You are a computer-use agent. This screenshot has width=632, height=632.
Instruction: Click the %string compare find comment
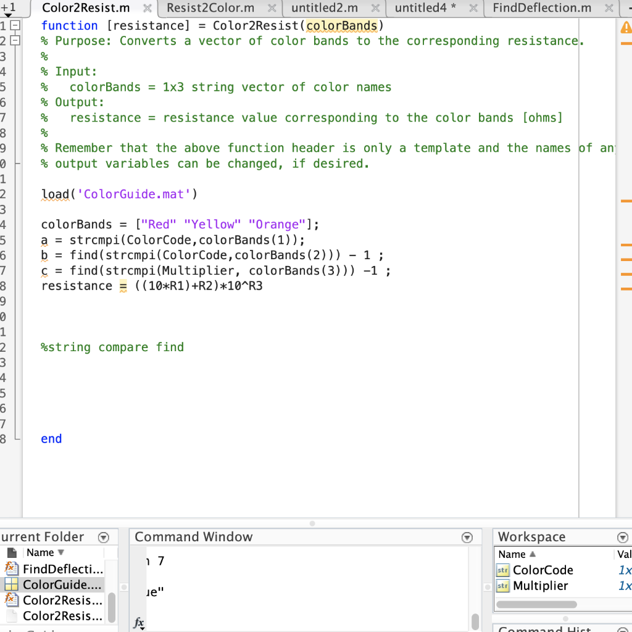pos(112,347)
